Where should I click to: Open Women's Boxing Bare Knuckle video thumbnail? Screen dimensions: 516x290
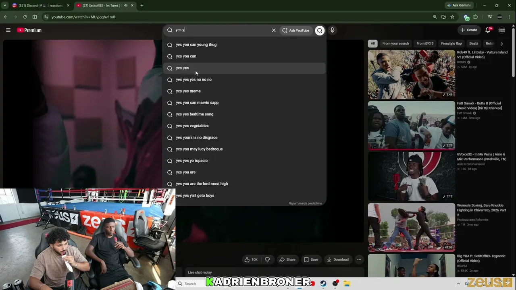click(411, 228)
